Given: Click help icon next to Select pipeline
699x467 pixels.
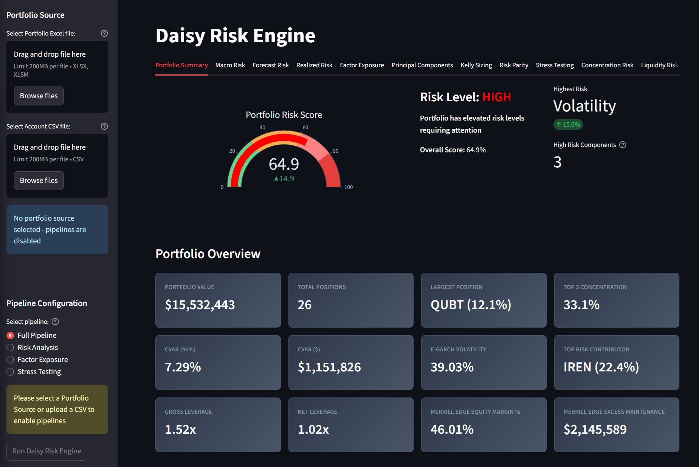Looking at the screenshot, I should pos(55,322).
